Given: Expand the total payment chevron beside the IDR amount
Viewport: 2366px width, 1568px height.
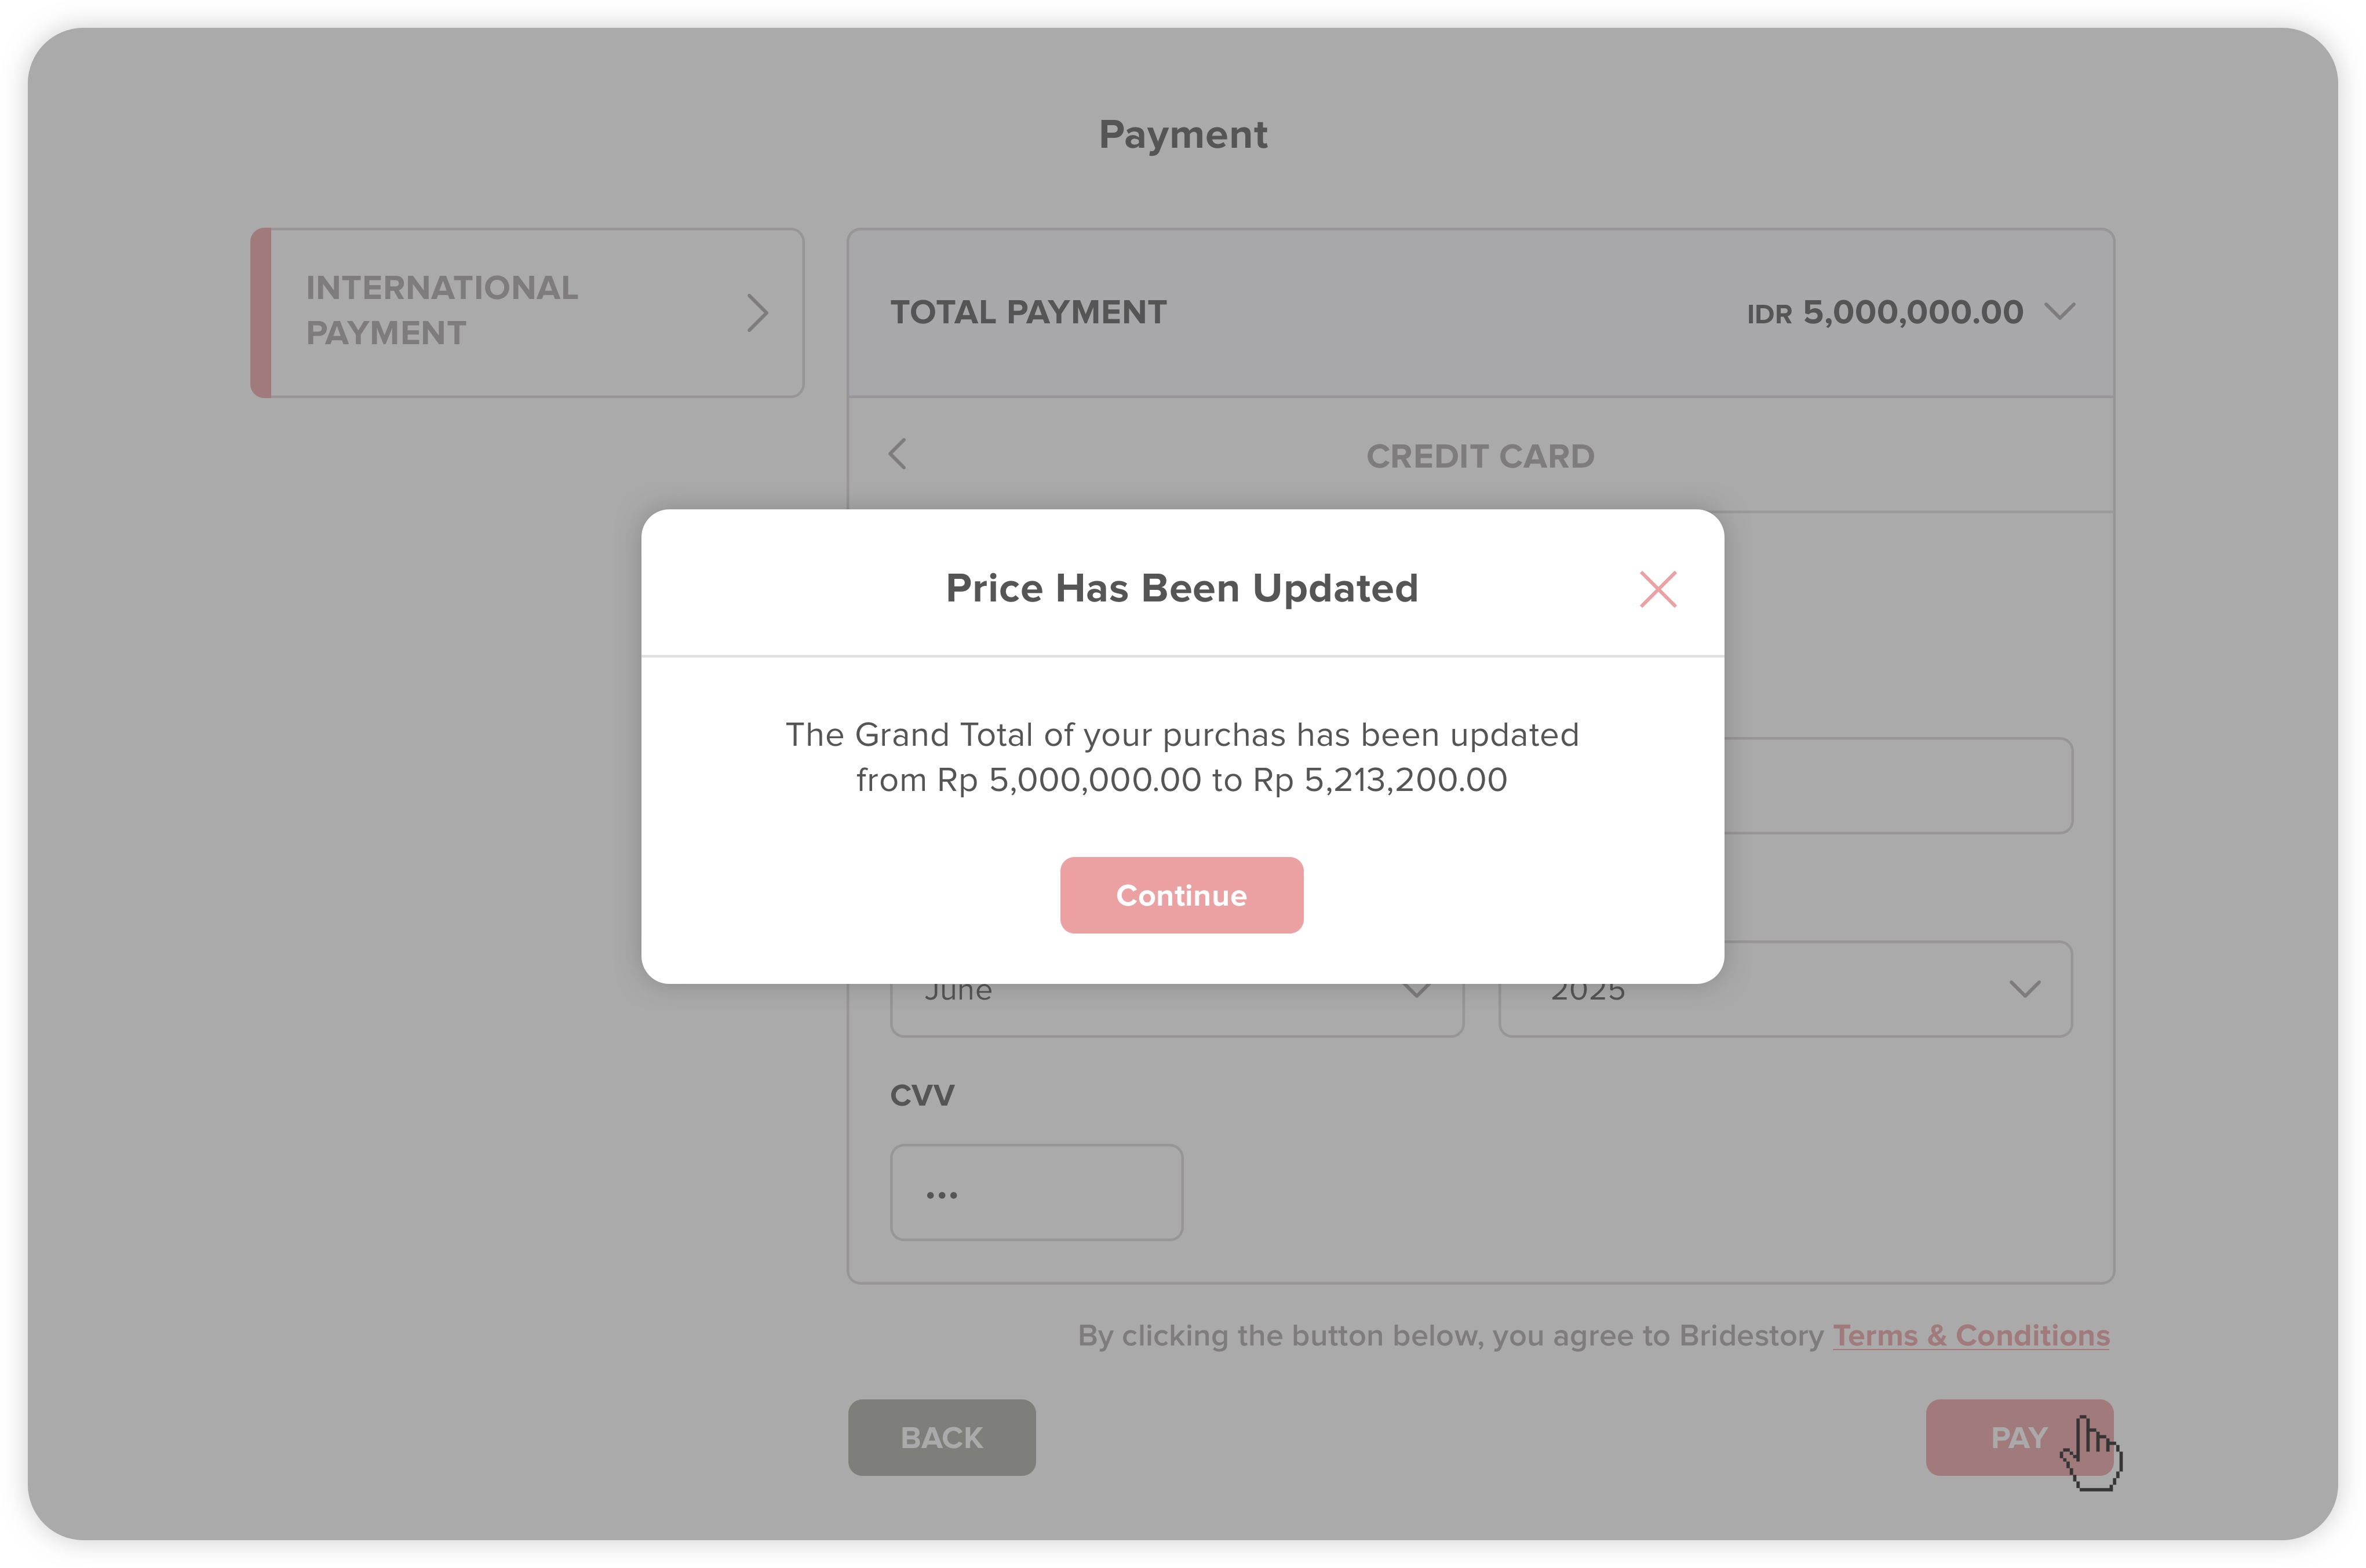Looking at the screenshot, I should click(x=2059, y=312).
